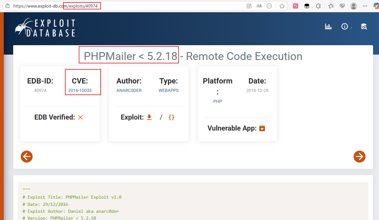
Task: Click the code line 'Date: 29/12/2016'
Action: tap(45, 204)
